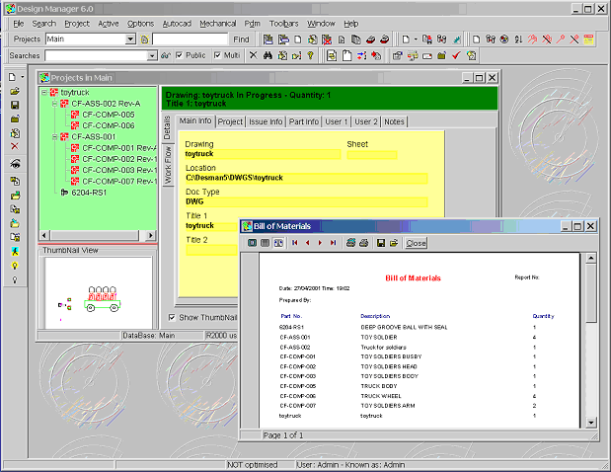This screenshot has width=611, height=472.
Task: Click the Sheet input field
Action: (x=372, y=155)
